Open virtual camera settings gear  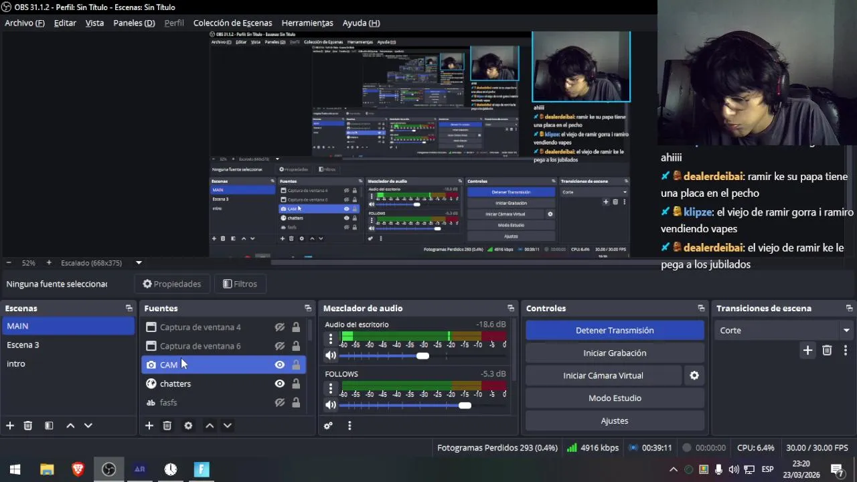point(694,376)
